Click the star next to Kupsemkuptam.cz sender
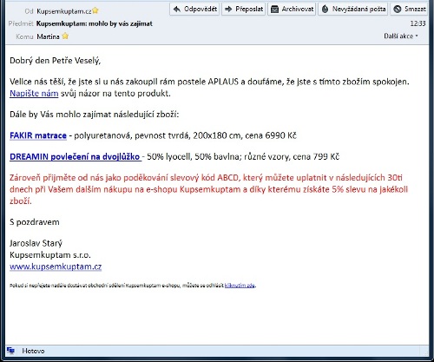 tap(95, 11)
